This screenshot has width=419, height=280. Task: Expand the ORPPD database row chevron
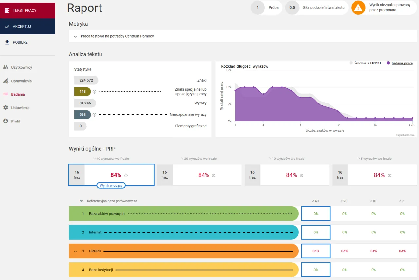[x=75, y=252]
